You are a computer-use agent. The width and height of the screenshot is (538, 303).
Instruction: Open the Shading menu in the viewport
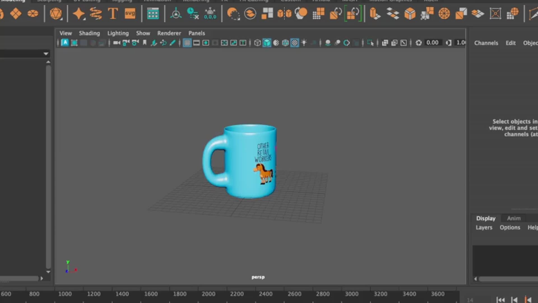coord(89,33)
